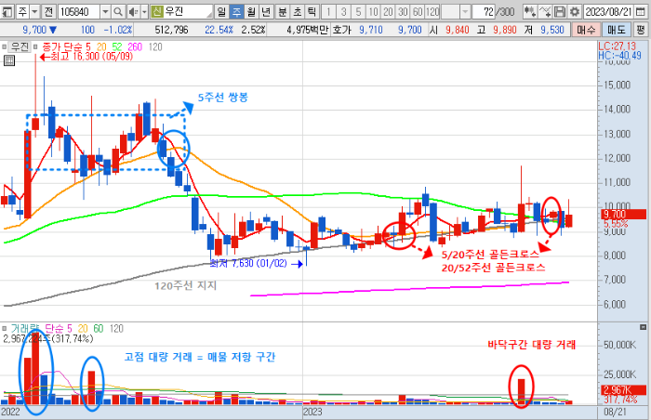The image size is (651, 420).
Task: Click the red 9,700 price tag on axis
Action: pos(624,215)
